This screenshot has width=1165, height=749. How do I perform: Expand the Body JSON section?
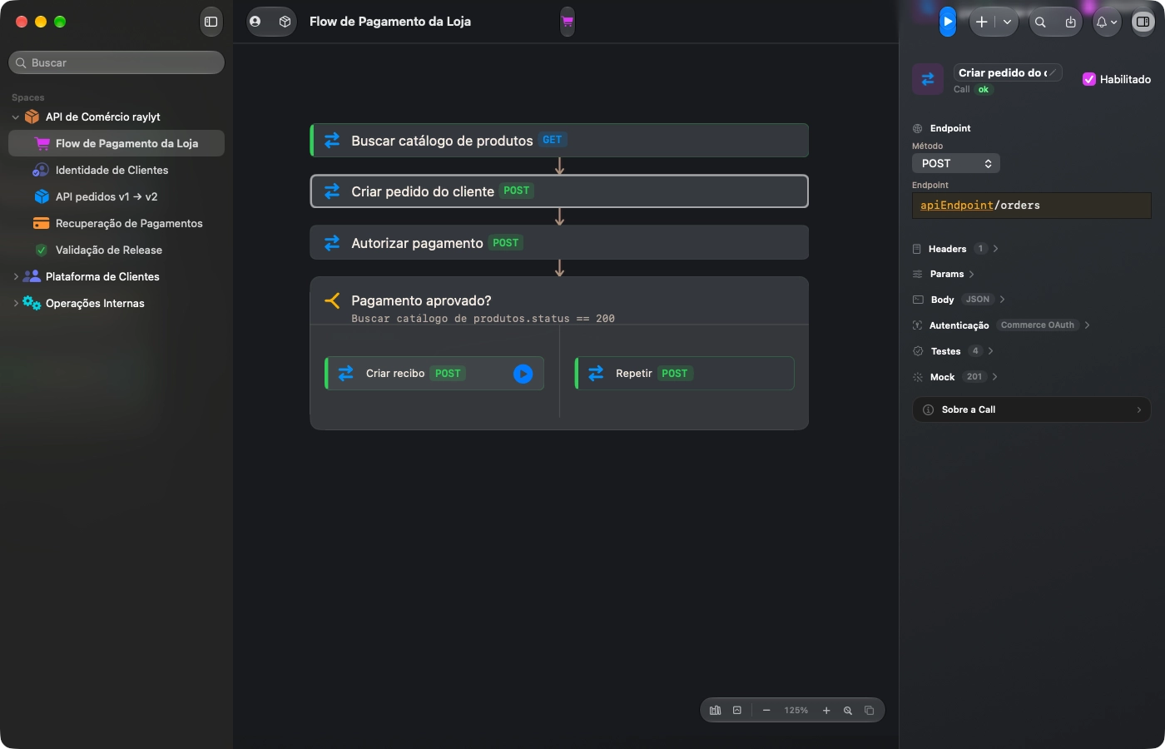(959, 300)
